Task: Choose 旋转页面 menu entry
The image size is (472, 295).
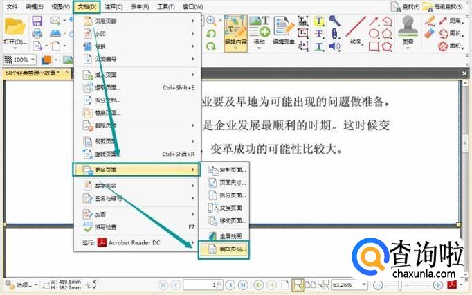Action: (x=137, y=154)
